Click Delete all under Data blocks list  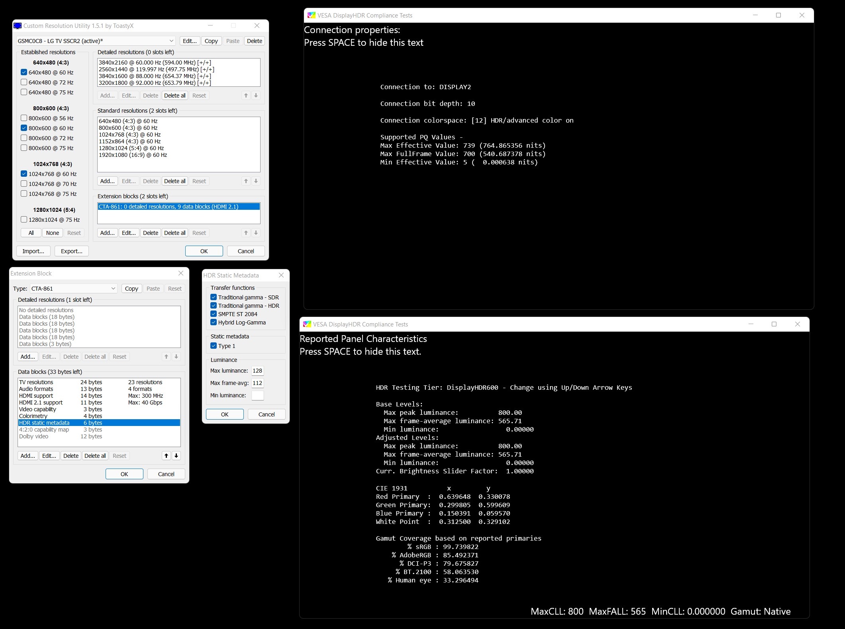tap(95, 456)
